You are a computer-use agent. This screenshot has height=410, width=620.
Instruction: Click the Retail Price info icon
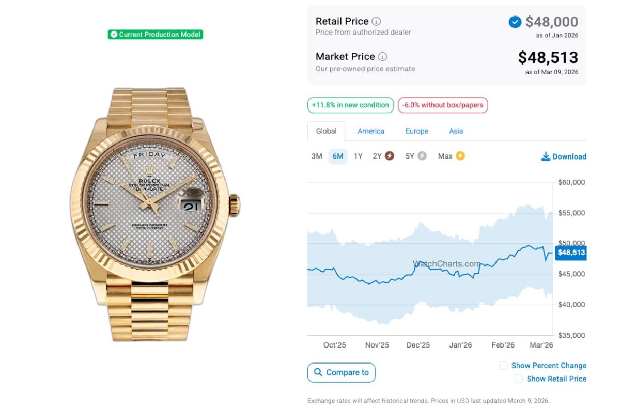point(376,22)
